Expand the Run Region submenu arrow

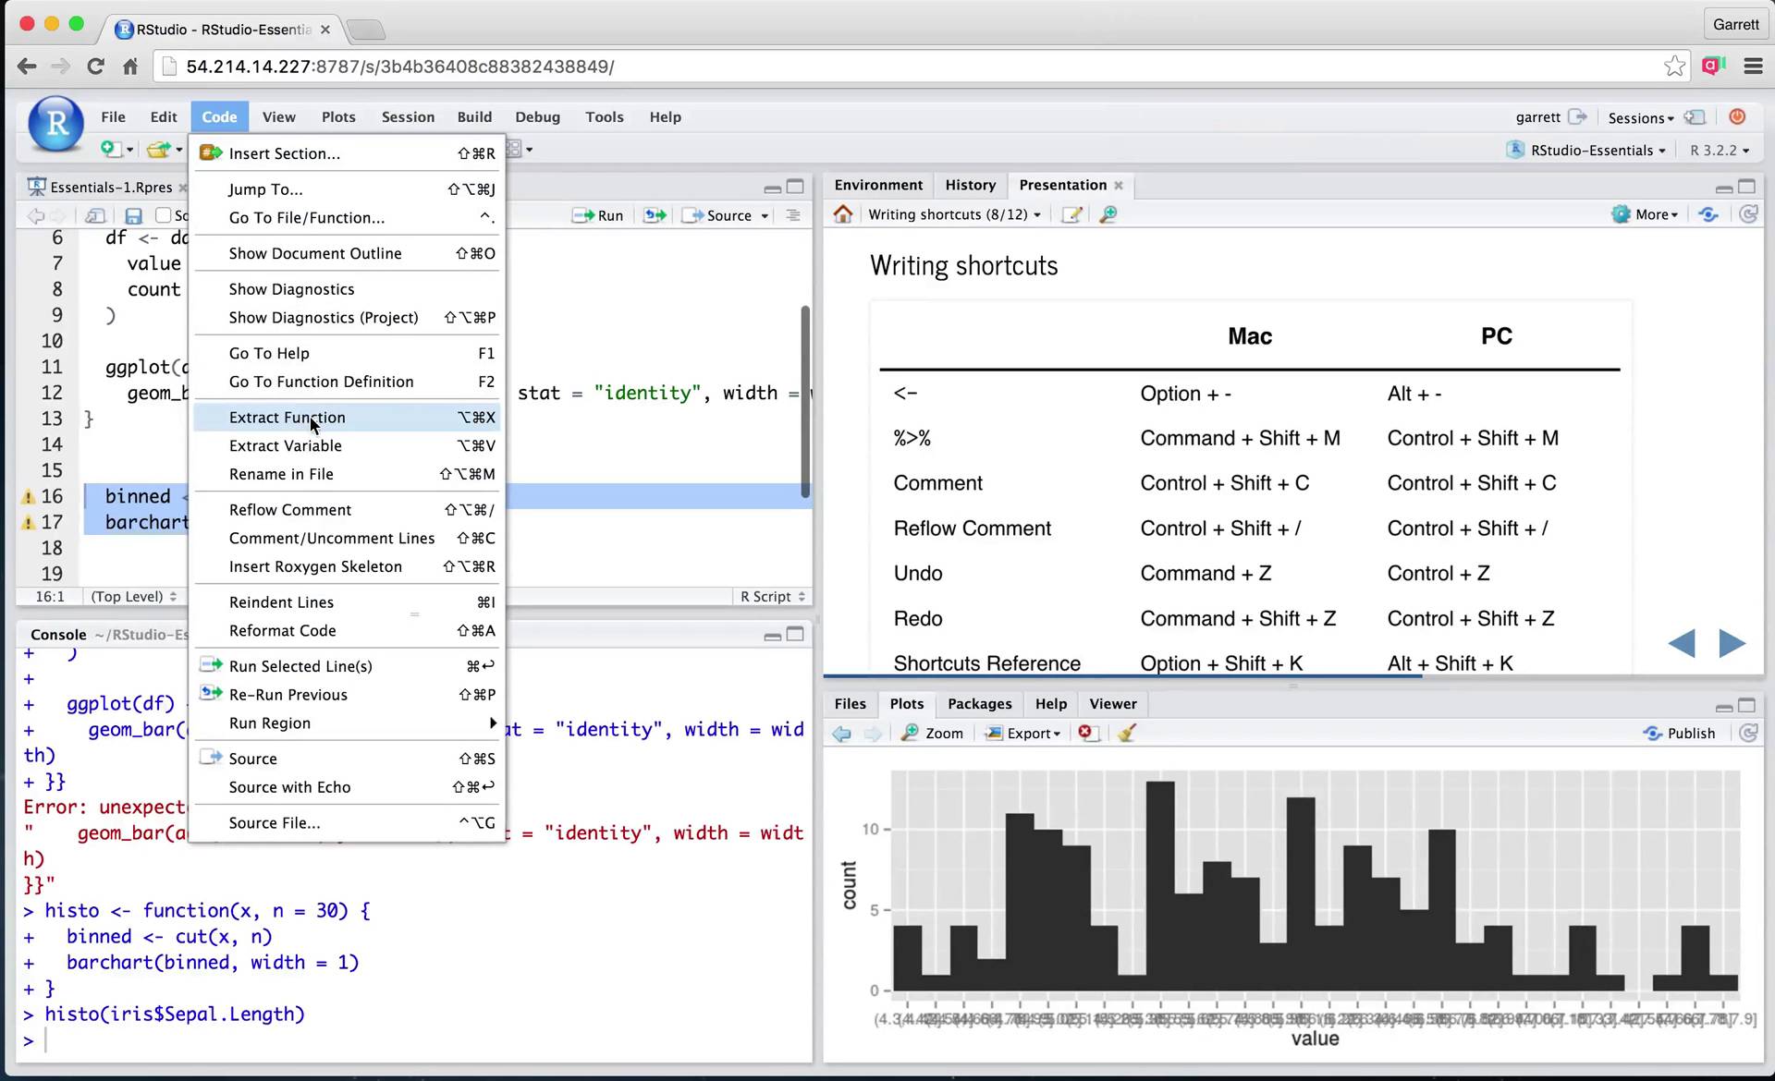point(492,723)
